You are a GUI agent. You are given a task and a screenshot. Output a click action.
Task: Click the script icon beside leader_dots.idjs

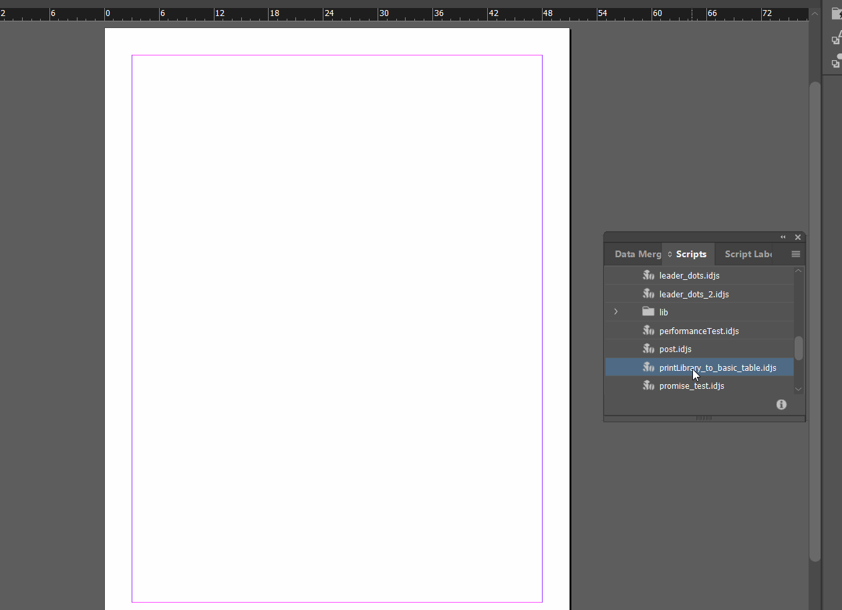click(x=648, y=275)
